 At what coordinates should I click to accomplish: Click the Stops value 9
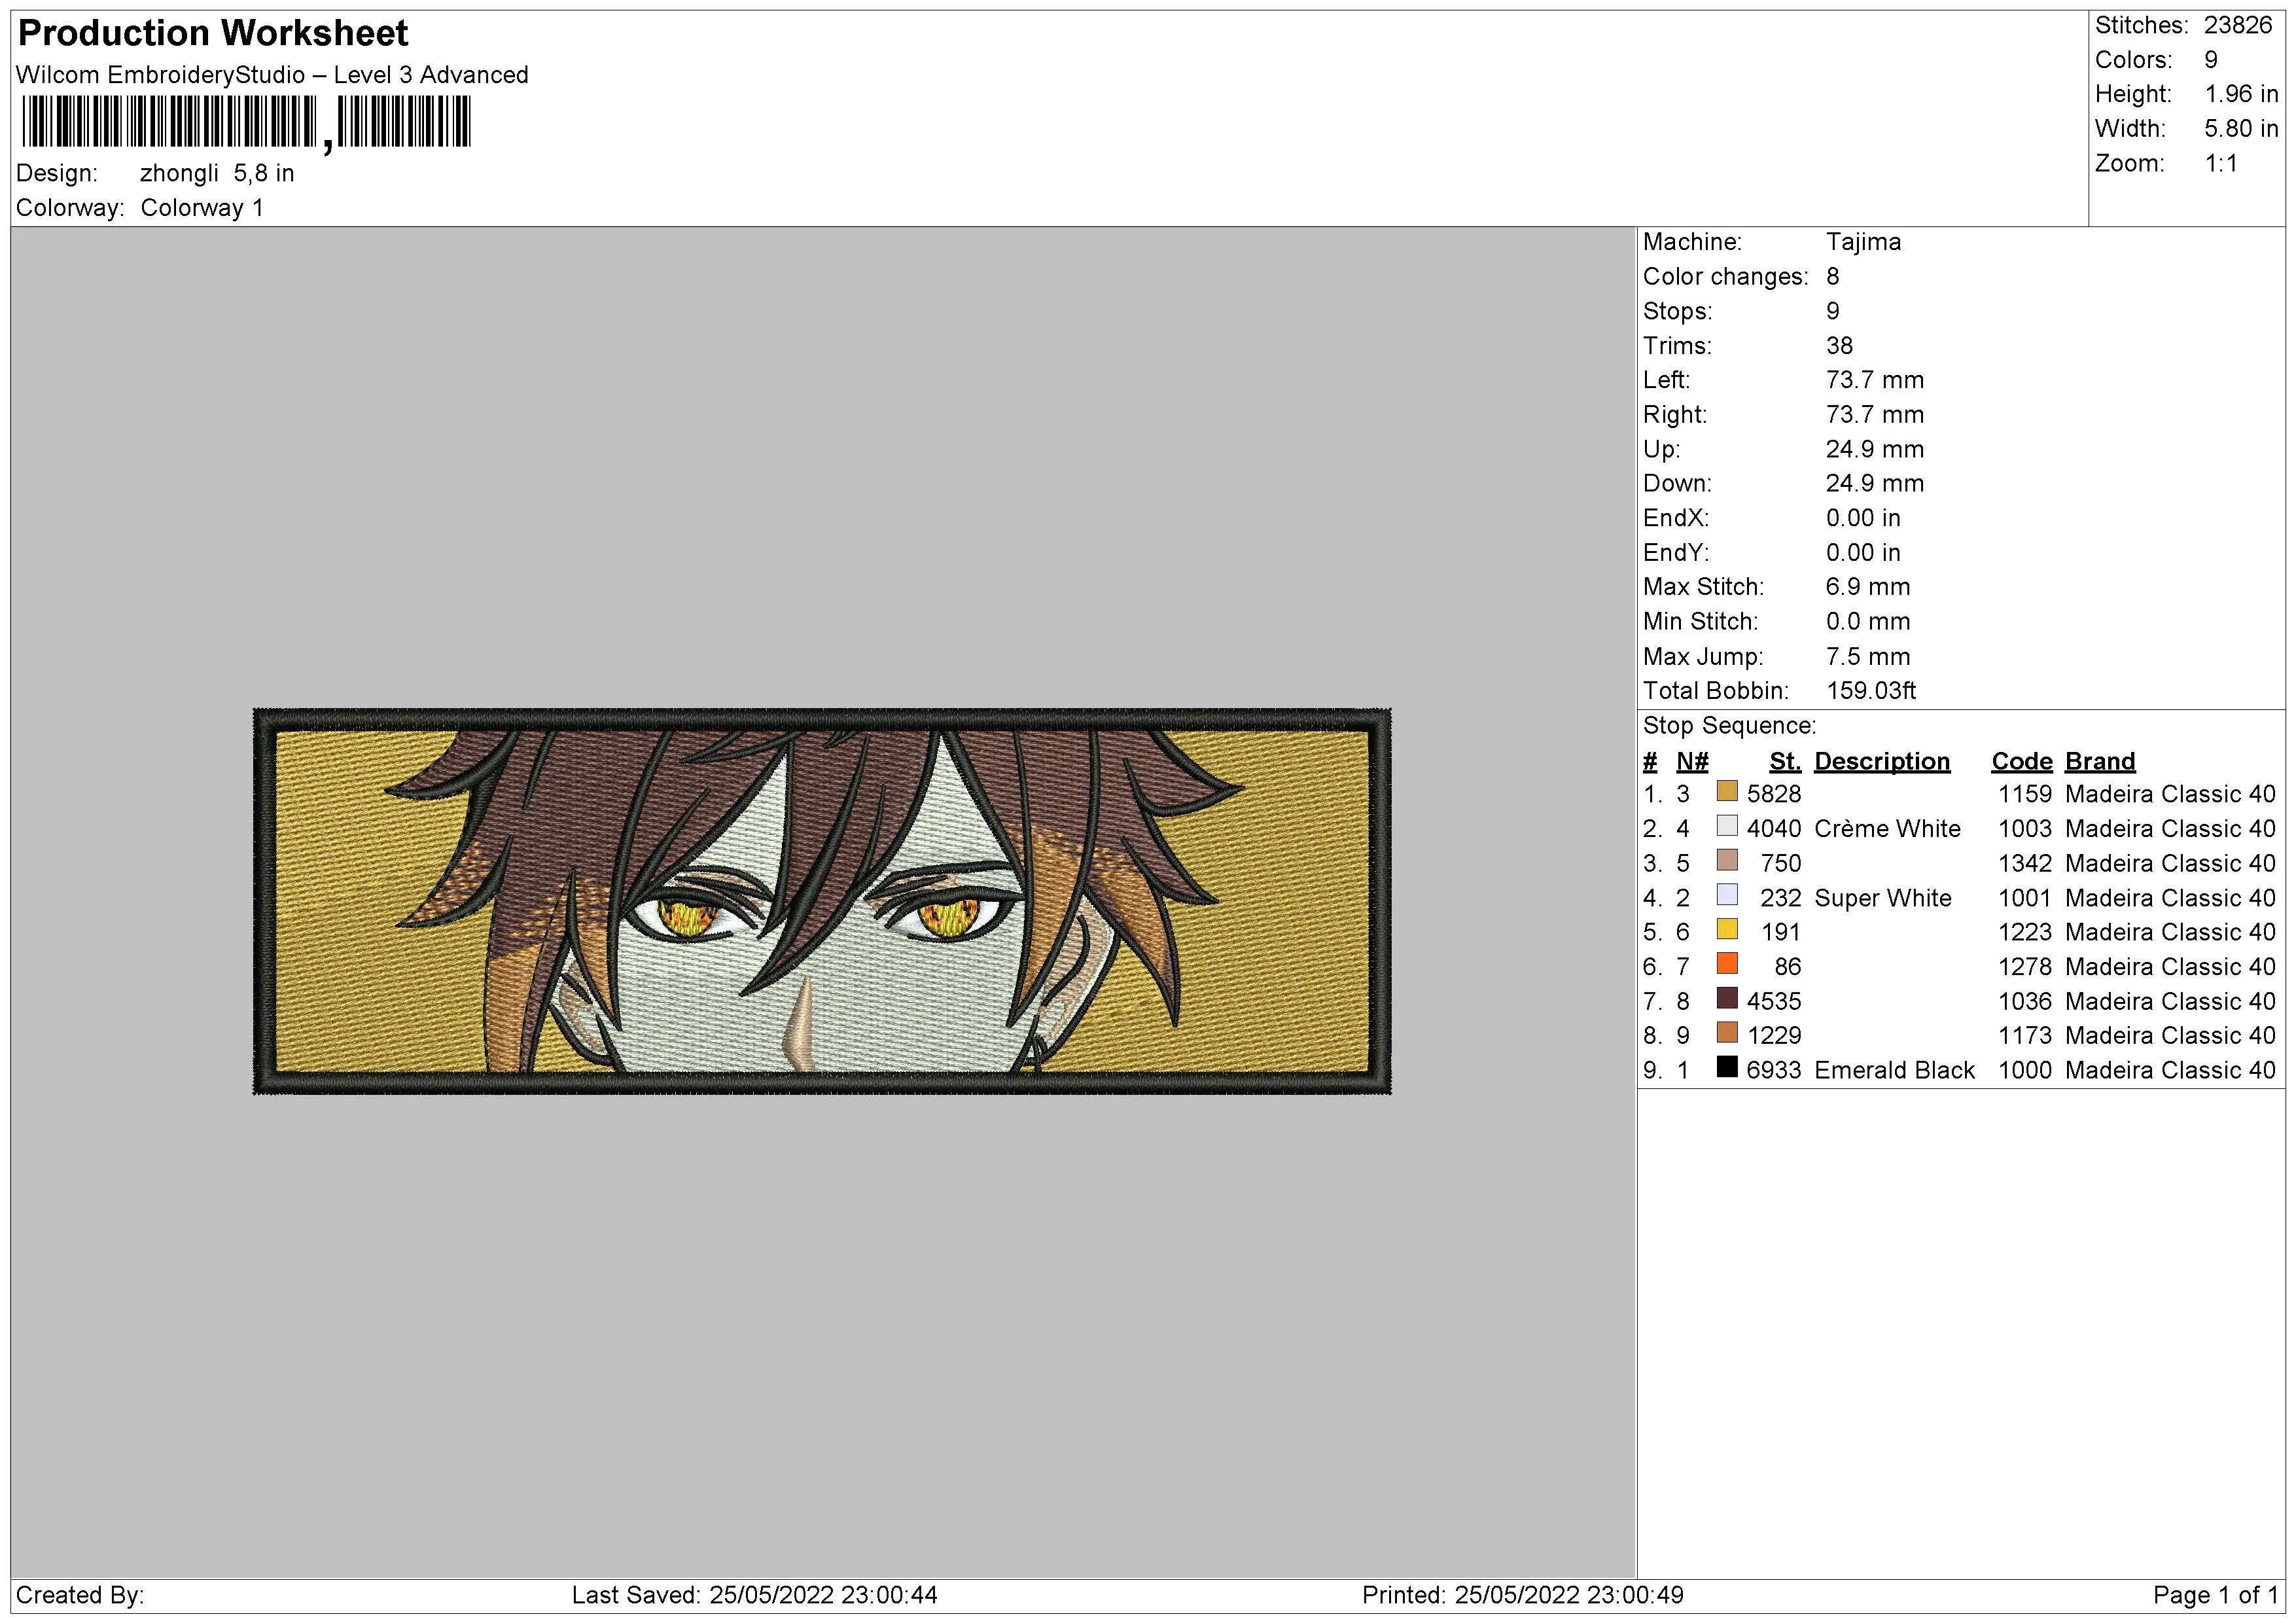point(1833,311)
